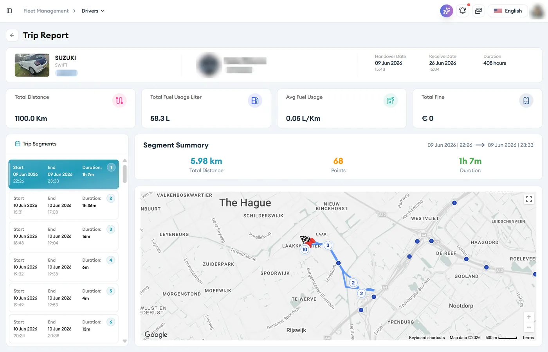
Task: Open the Drivers breadcrumb dropdown
Action: tap(93, 11)
